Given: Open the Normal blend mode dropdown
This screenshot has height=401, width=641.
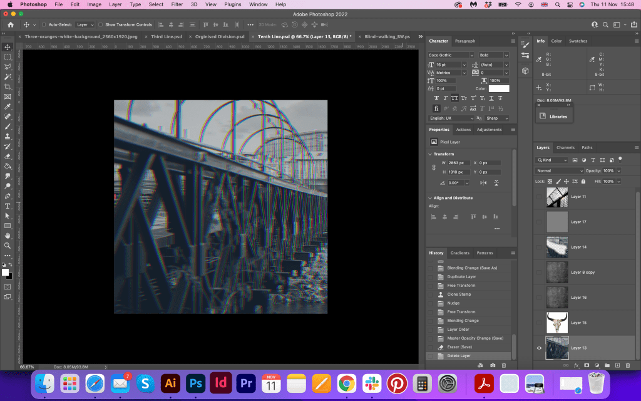Looking at the screenshot, I should click(x=560, y=170).
